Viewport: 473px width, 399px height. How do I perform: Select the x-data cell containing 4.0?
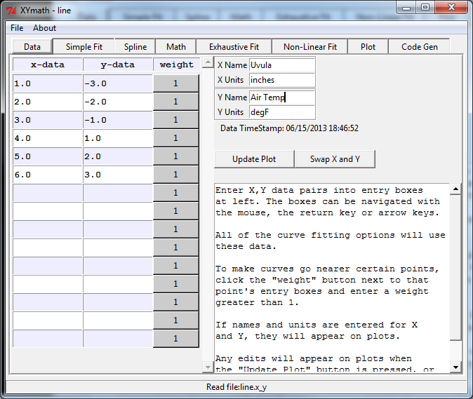pyautogui.click(x=48, y=138)
